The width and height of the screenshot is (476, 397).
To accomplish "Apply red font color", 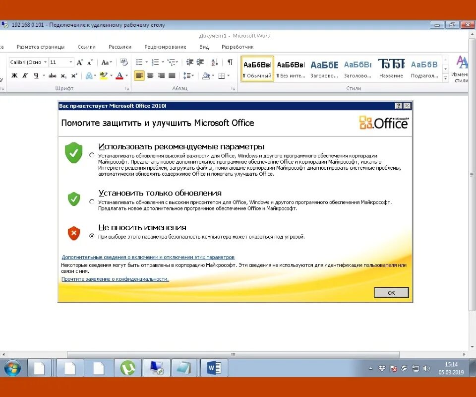I will point(119,75).
